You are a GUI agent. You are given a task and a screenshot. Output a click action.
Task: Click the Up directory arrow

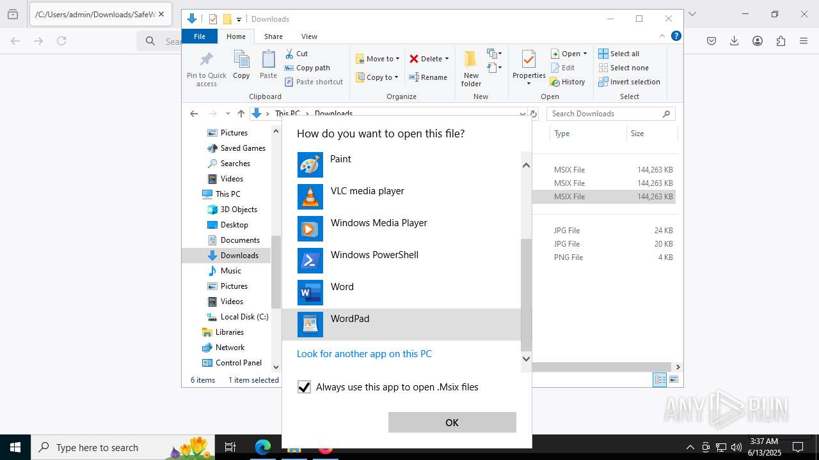241,114
